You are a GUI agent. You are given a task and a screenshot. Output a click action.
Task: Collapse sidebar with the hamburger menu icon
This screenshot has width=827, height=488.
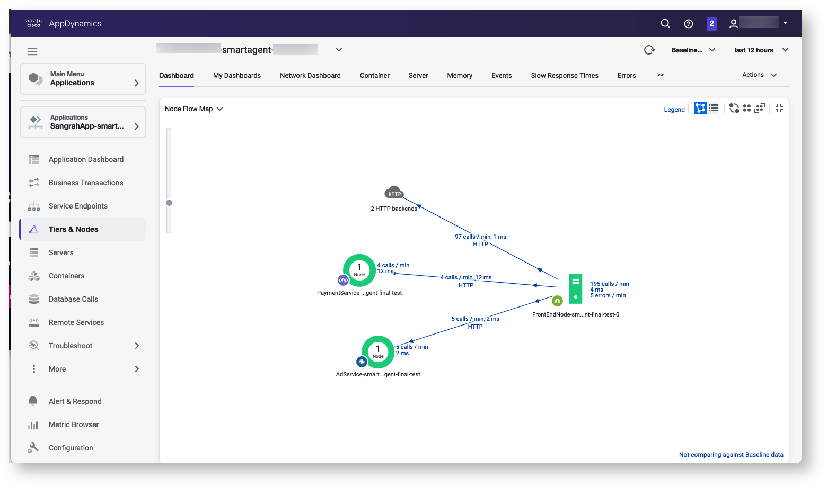(x=32, y=51)
